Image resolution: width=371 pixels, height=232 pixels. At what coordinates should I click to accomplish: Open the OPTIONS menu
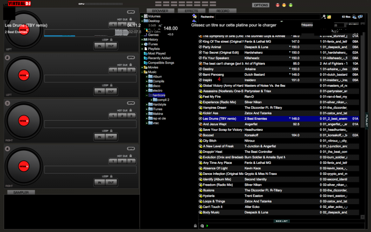(261, 5)
